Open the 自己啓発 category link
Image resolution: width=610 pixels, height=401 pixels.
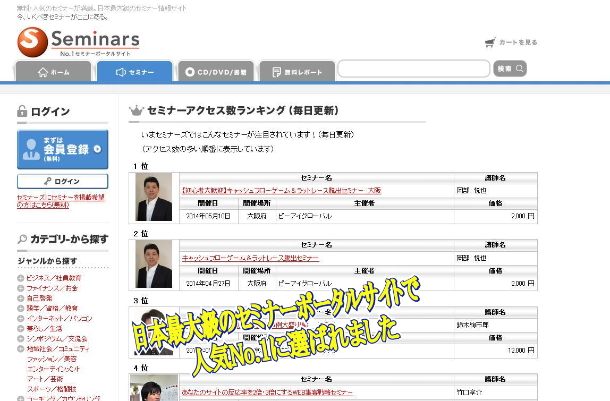tap(39, 298)
